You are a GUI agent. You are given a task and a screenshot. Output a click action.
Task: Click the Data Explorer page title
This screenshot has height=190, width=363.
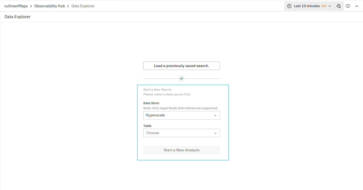[x=18, y=17]
